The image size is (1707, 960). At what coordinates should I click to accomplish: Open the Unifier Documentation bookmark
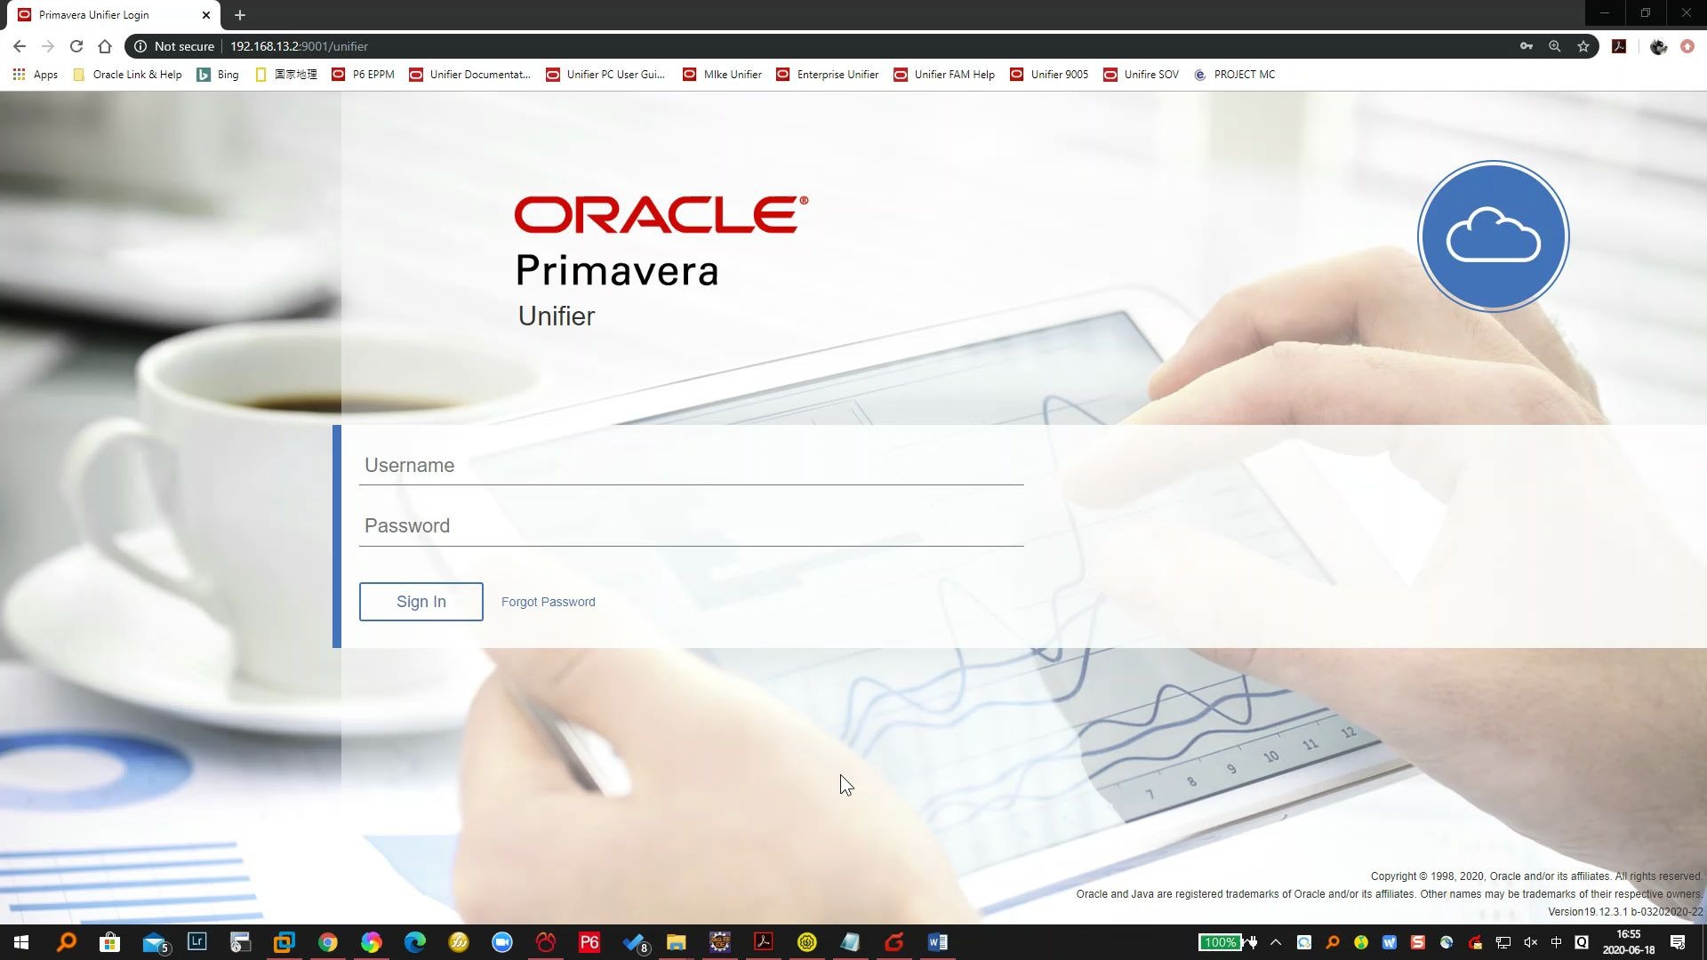469,75
